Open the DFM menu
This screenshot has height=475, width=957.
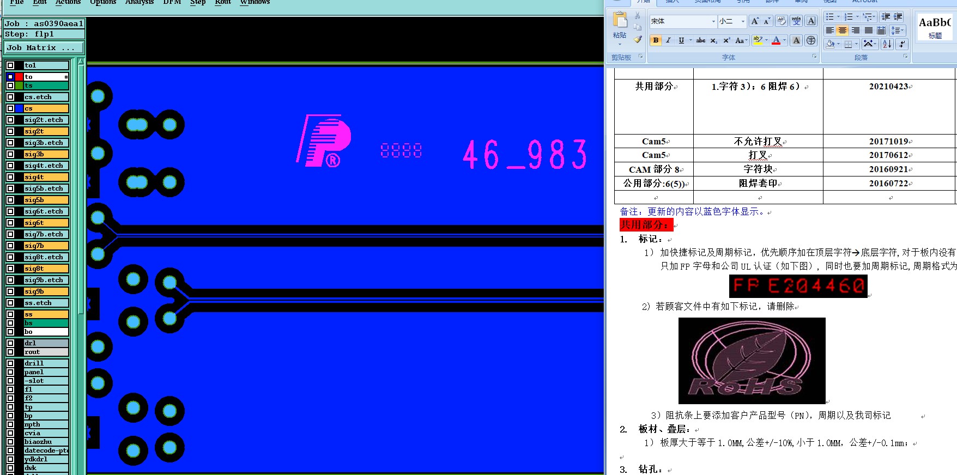[x=172, y=2]
